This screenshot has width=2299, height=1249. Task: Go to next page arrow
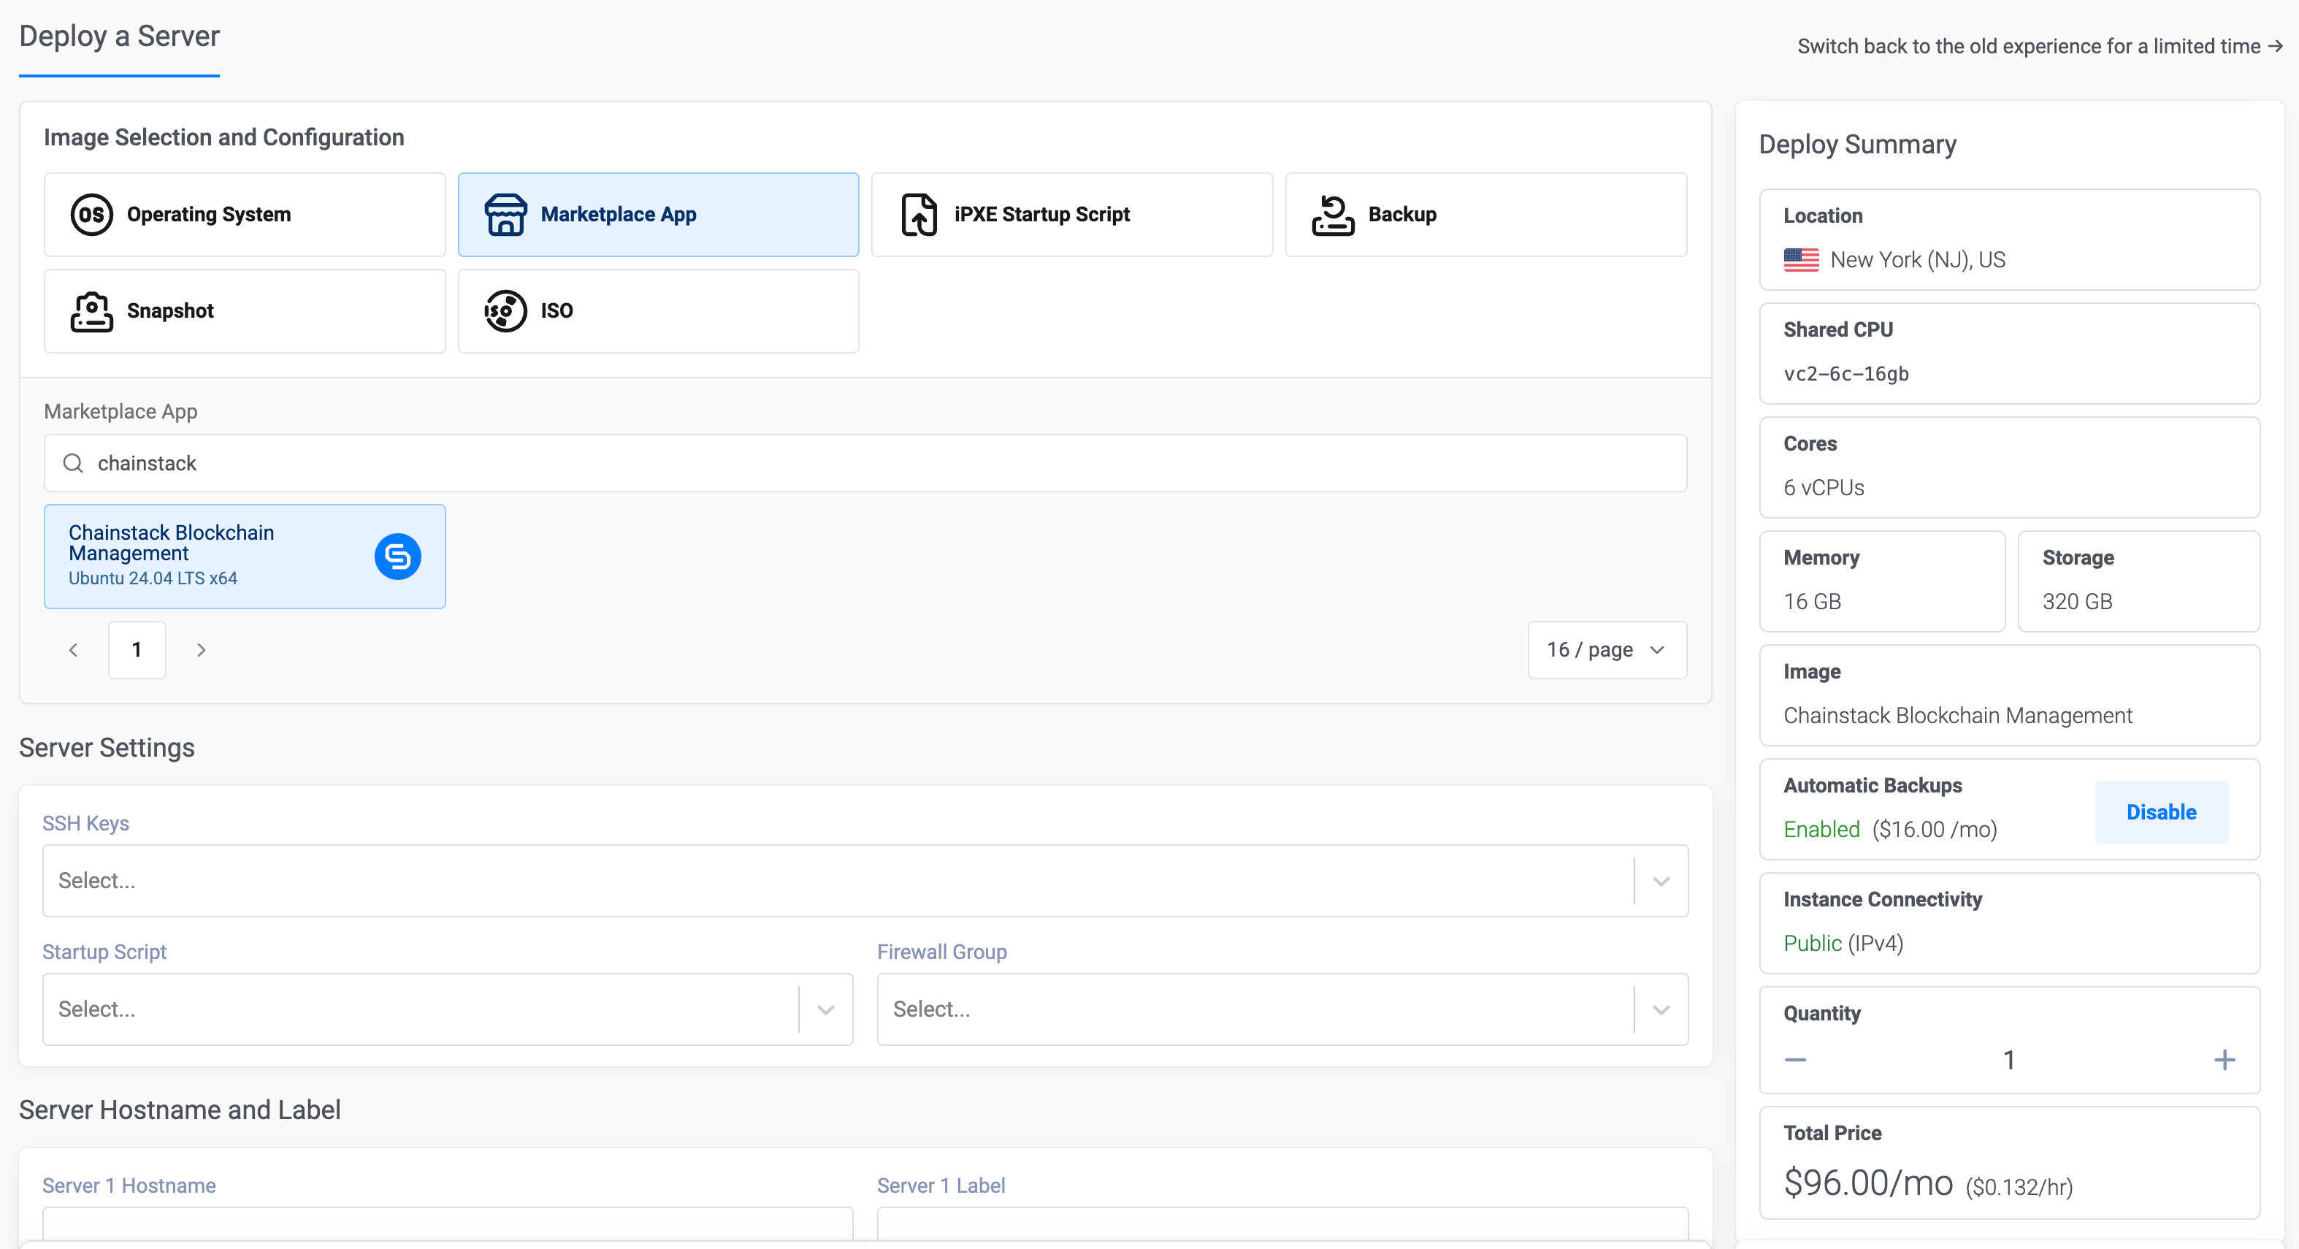pyautogui.click(x=201, y=650)
